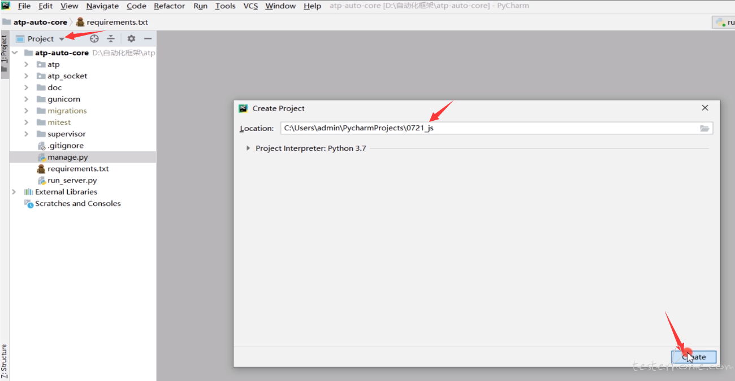Expand the atp_socket folder

point(26,76)
